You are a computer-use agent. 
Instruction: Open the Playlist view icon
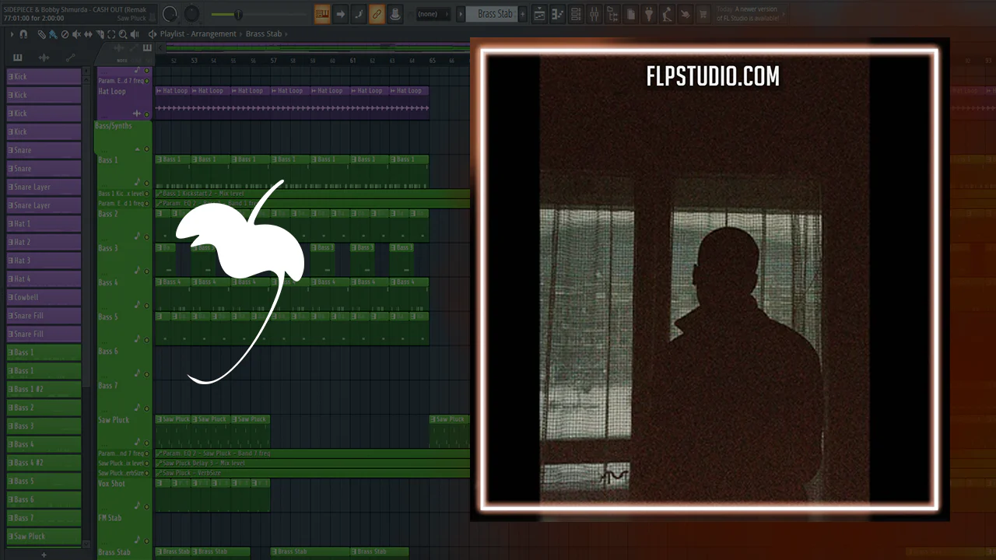pyautogui.click(x=539, y=14)
